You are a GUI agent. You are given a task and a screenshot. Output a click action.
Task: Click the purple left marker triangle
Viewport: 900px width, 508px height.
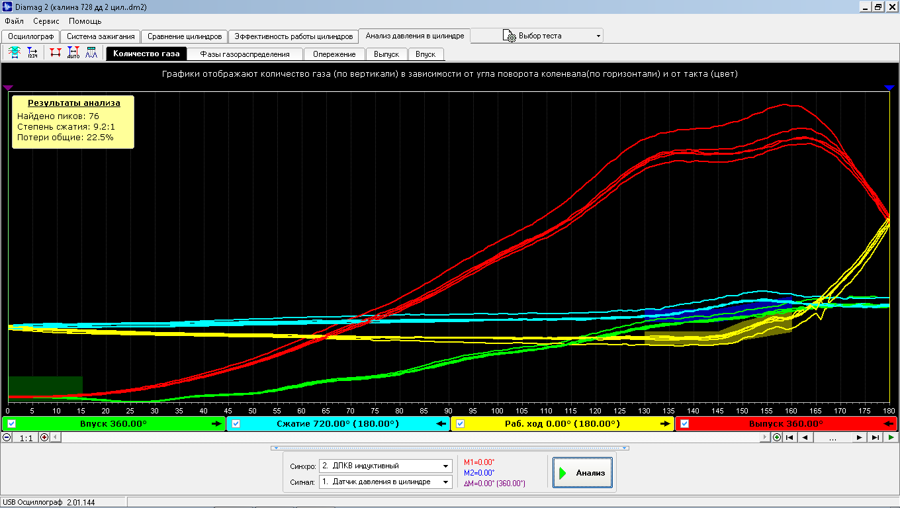coord(8,87)
